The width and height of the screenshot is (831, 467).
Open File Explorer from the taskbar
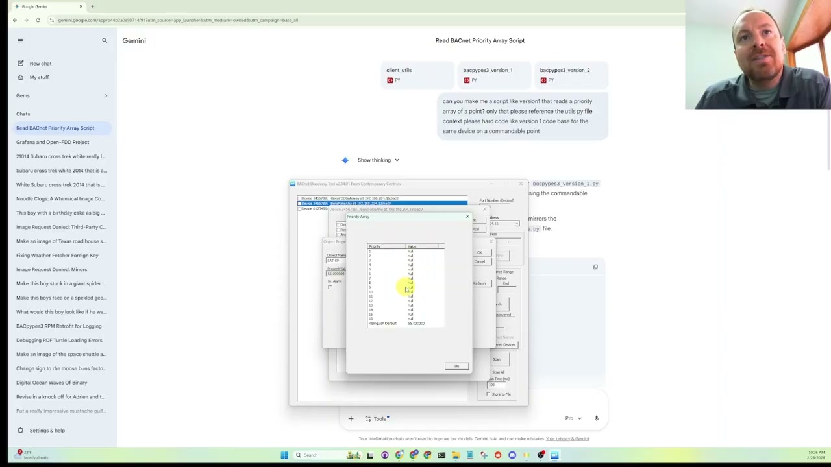click(x=456, y=455)
